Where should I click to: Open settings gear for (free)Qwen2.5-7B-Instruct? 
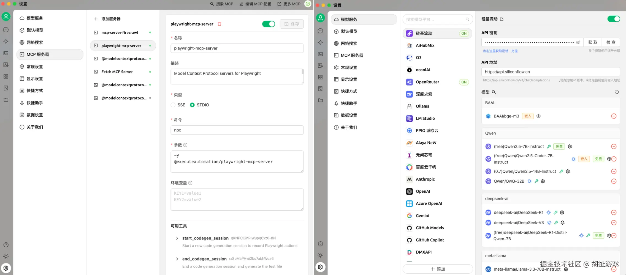570,147
